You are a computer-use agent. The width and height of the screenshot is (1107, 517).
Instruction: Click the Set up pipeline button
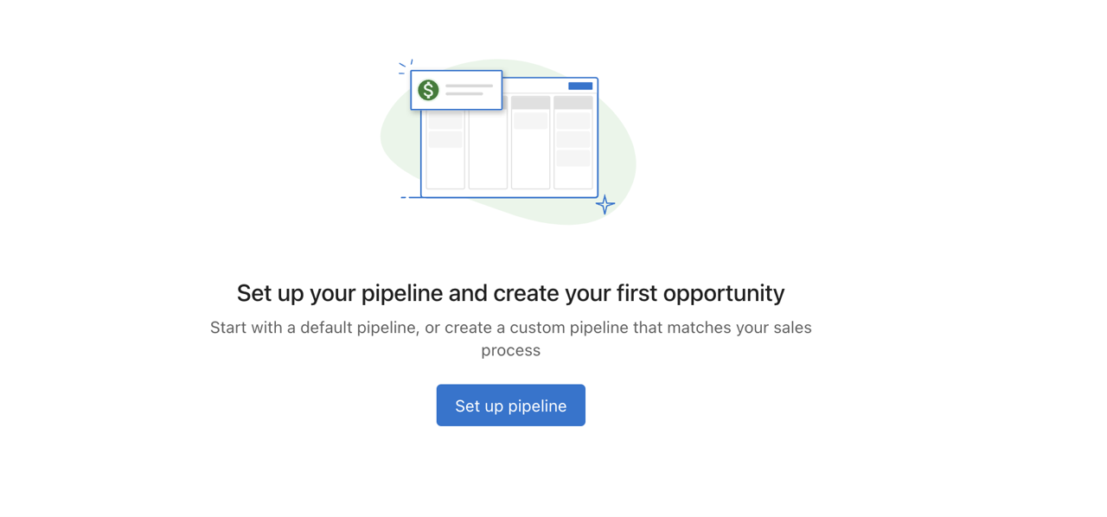point(510,405)
